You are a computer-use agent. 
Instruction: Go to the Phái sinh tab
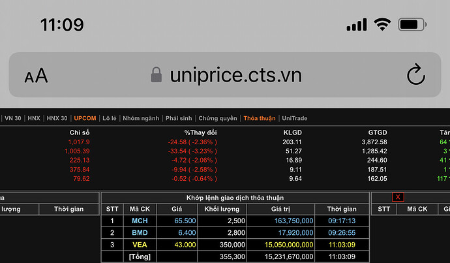click(x=179, y=118)
